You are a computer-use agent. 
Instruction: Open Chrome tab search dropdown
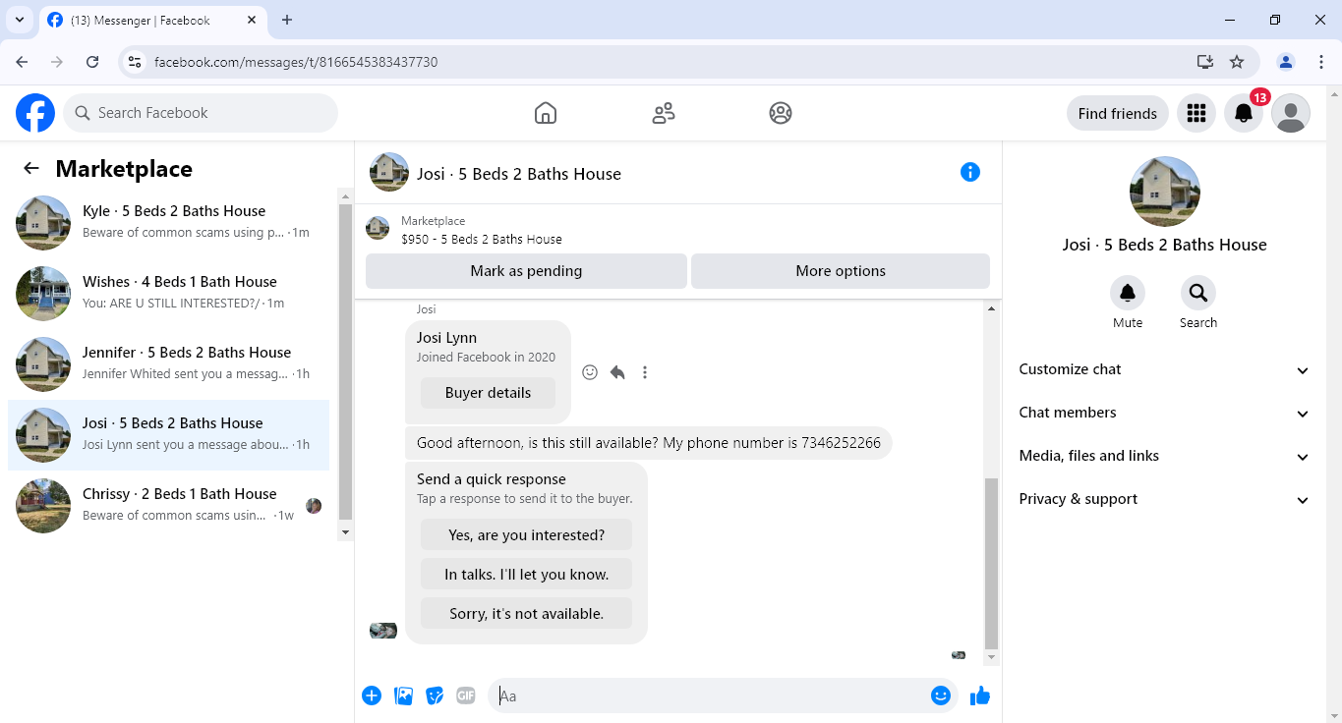tap(19, 20)
